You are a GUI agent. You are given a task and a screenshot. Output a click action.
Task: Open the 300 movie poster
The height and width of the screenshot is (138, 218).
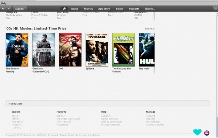(x=70, y=50)
